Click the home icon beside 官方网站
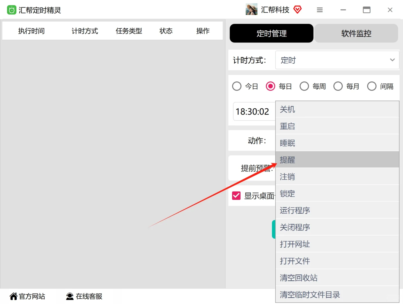The height and width of the screenshot is (304, 403). pyautogui.click(x=13, y=296)
